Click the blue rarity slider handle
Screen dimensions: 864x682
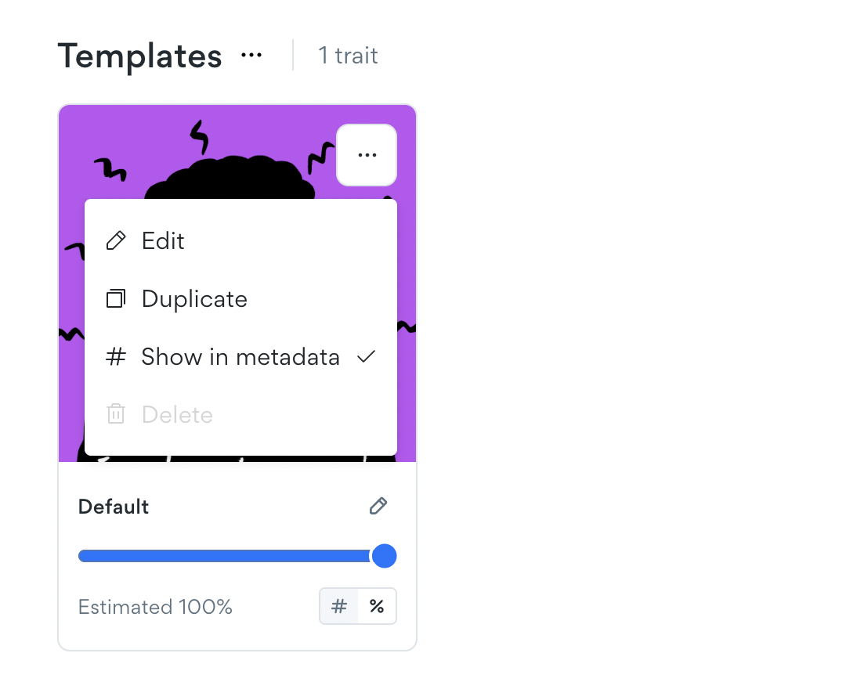point(383,557)
